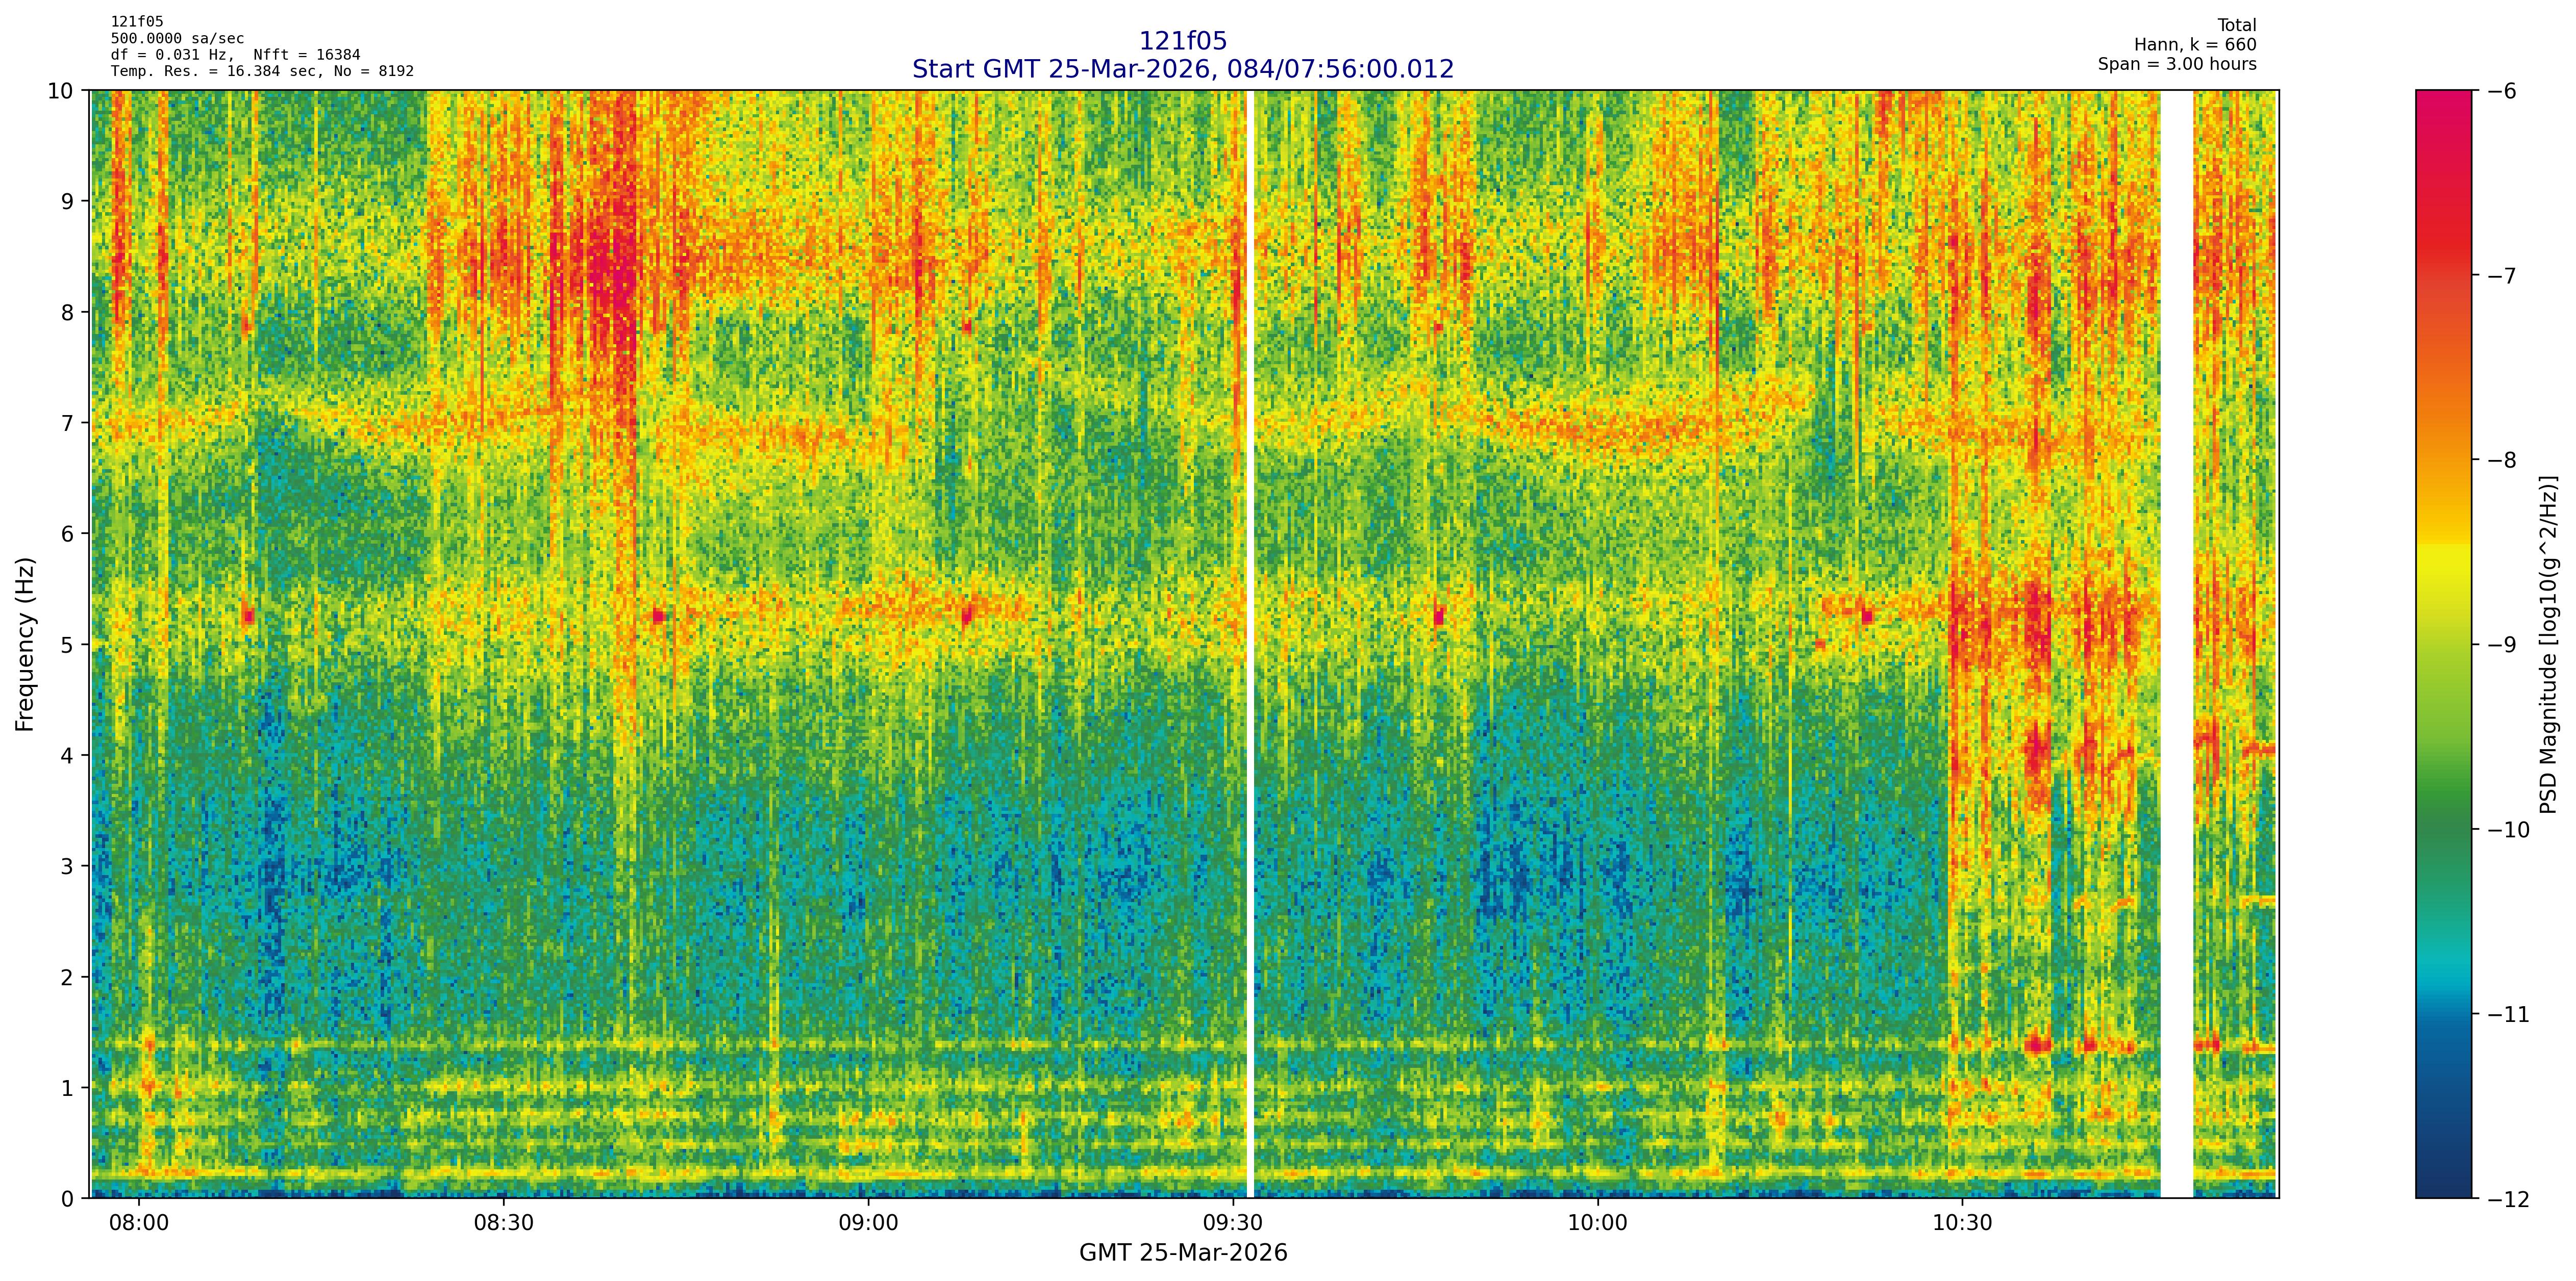Click the 09:00 time axis tick label
The image size is (2576, 1281).
[x=867, y=1223]
